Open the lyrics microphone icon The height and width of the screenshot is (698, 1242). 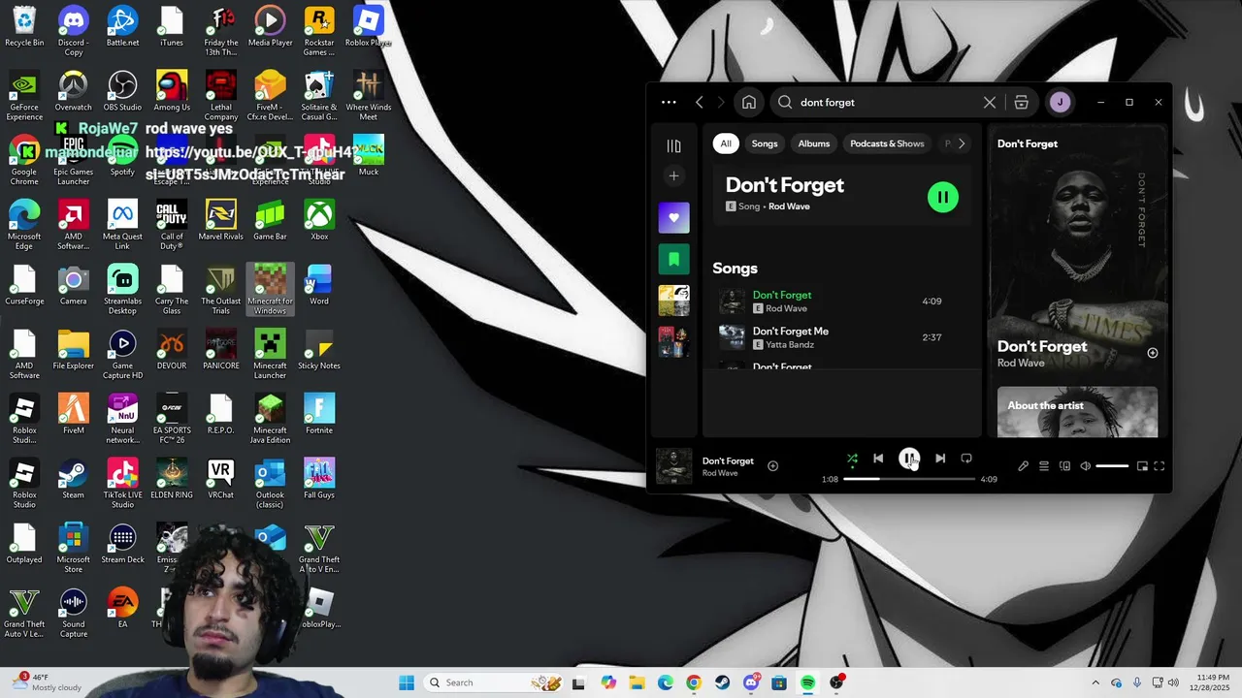(x=1023, y=466)
